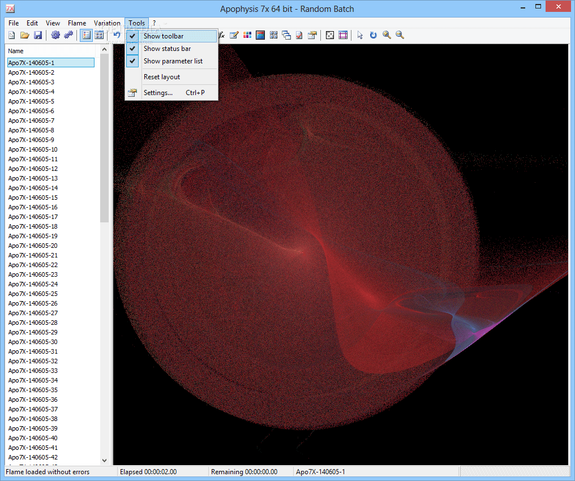Select flame Apo7X-140605-1 in list

pos(51,63)
